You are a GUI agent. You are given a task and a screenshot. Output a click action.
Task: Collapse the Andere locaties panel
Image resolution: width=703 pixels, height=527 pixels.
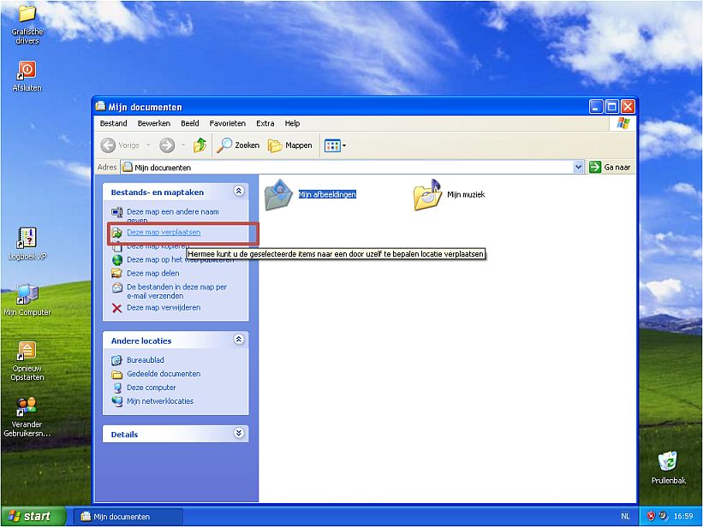point(239,340)
